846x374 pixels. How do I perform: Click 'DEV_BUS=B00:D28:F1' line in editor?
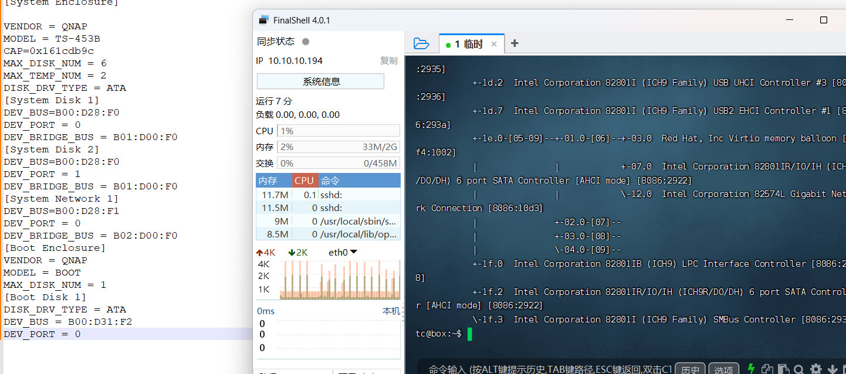(x=62, y=211)
